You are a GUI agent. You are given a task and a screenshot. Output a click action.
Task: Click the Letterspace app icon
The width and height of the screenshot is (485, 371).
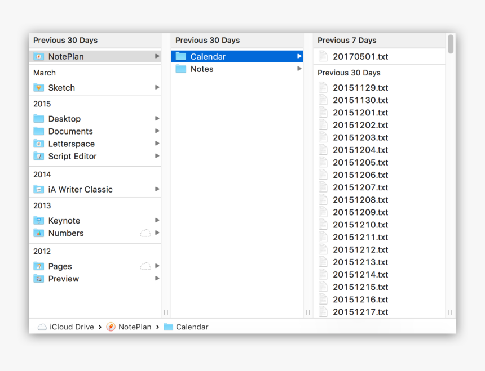pos(39,144)
